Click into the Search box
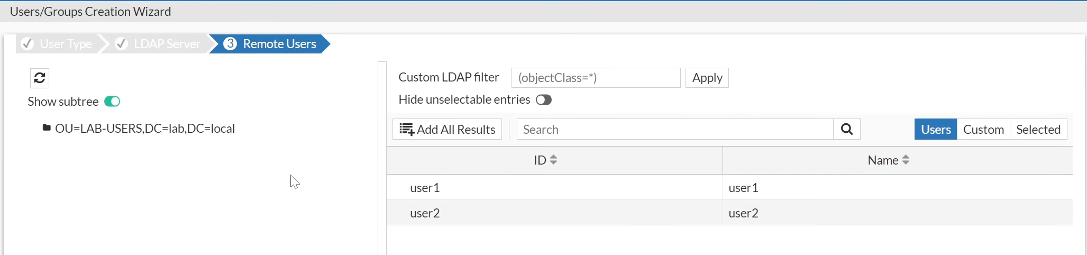Viewport: 1087px width, 255px height. [675, 130]
